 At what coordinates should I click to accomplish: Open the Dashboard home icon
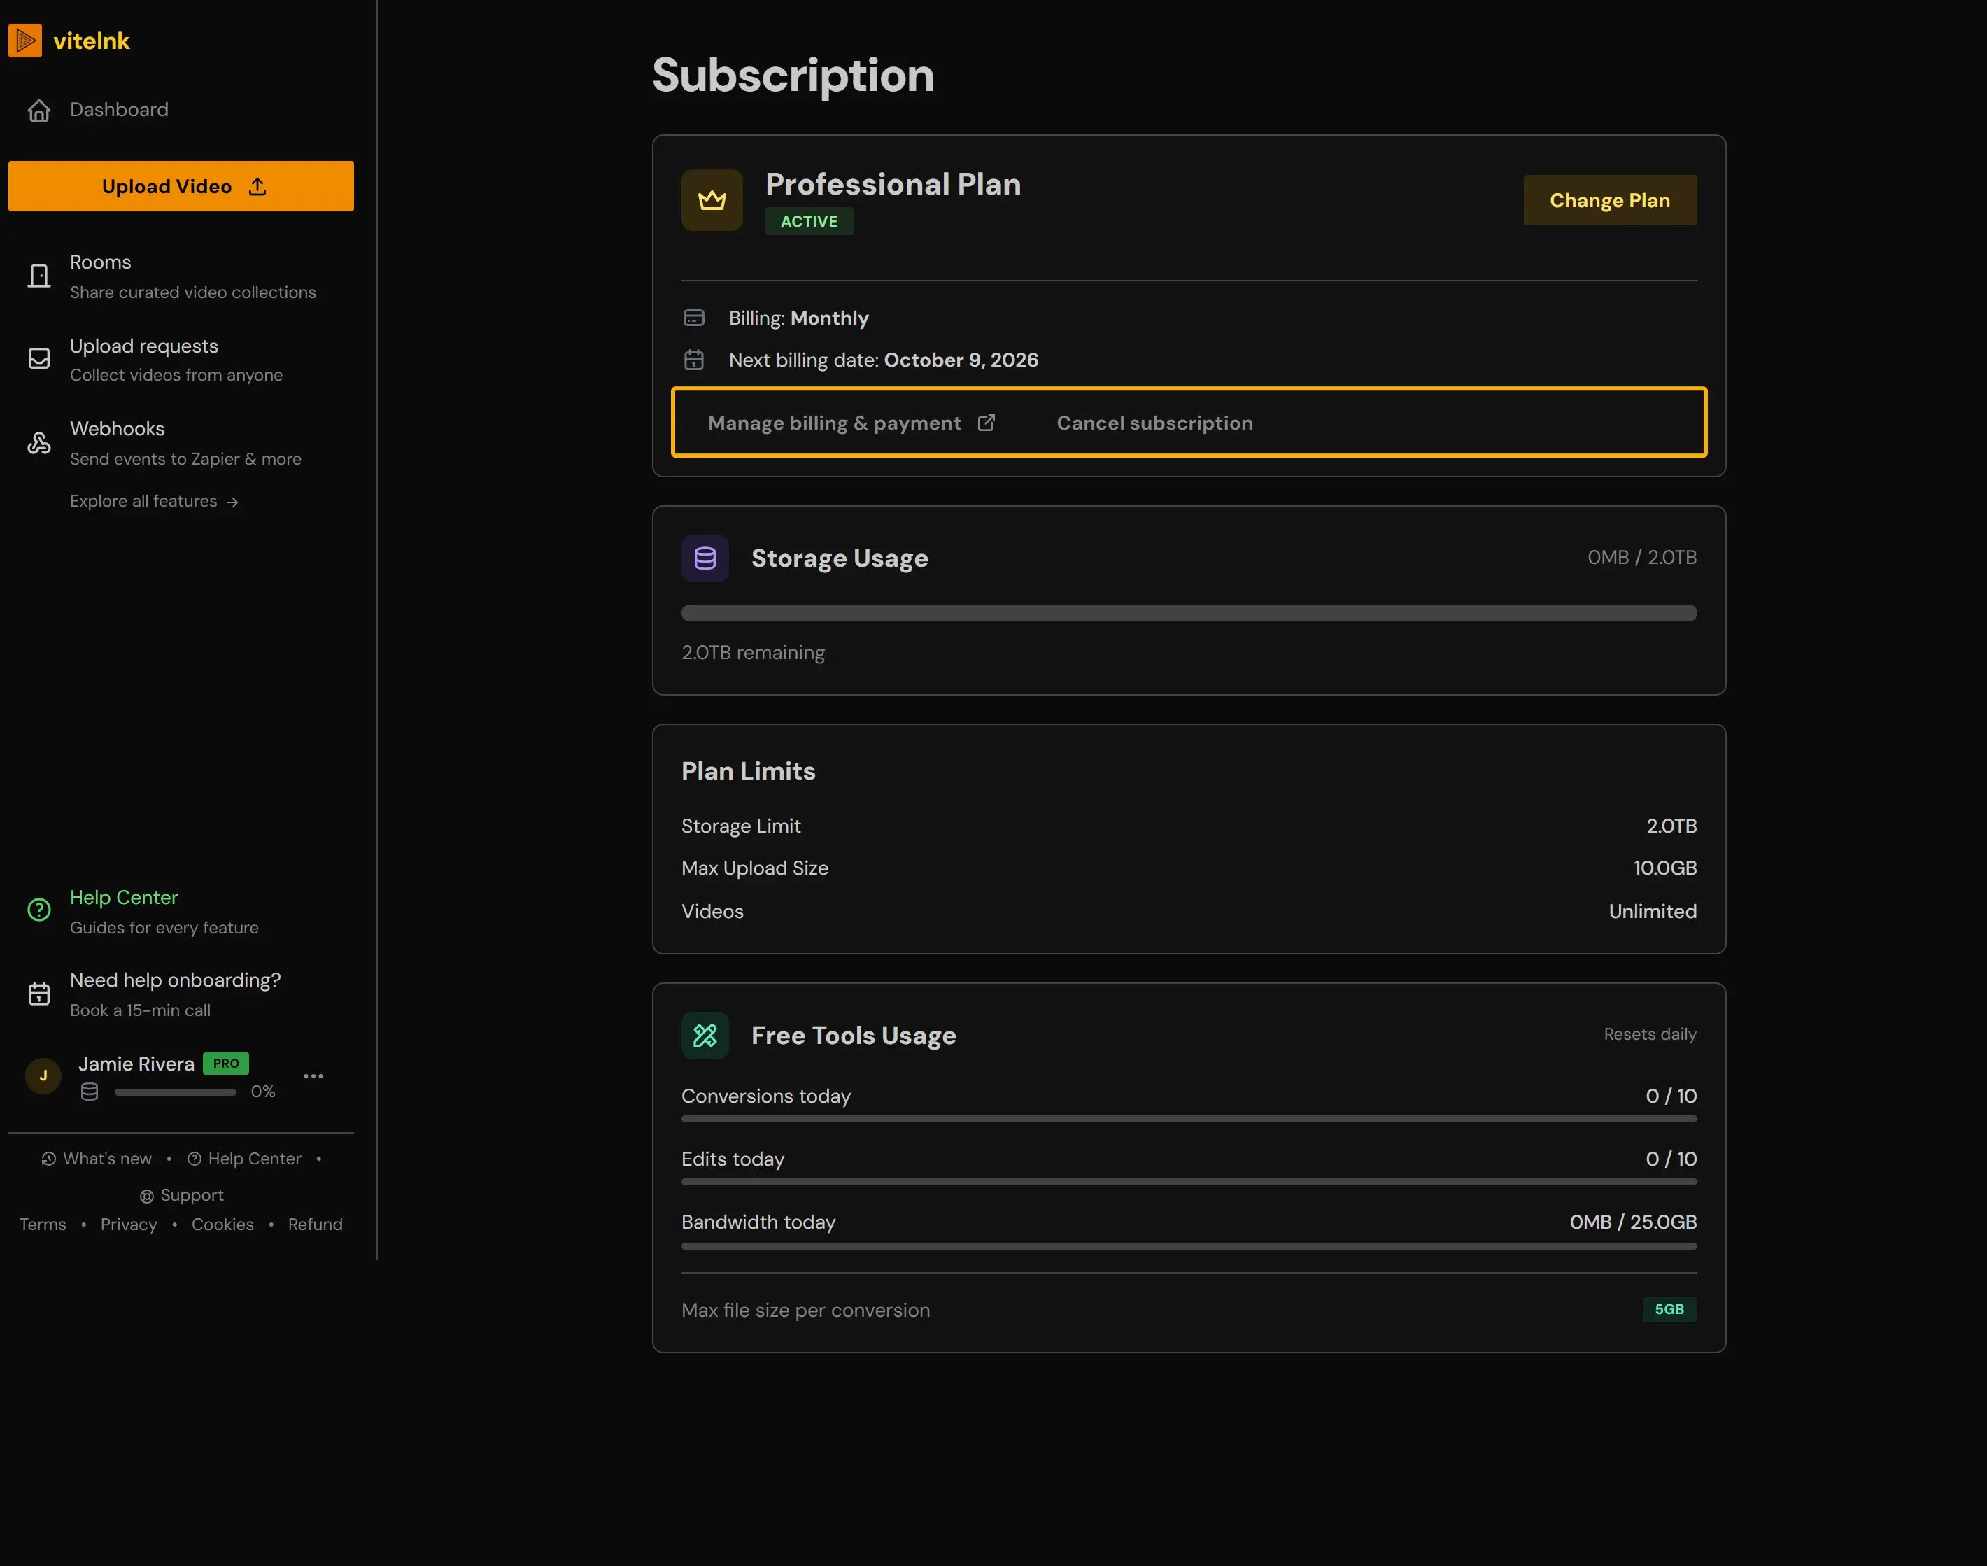point(38,110)
